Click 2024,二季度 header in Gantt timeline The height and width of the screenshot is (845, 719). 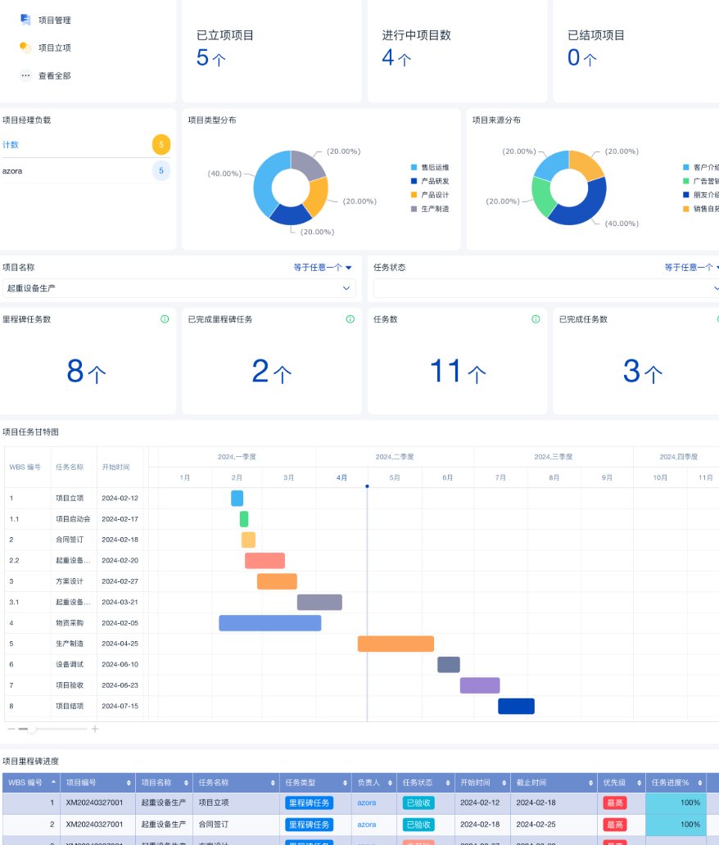click(x=395, y=456)
